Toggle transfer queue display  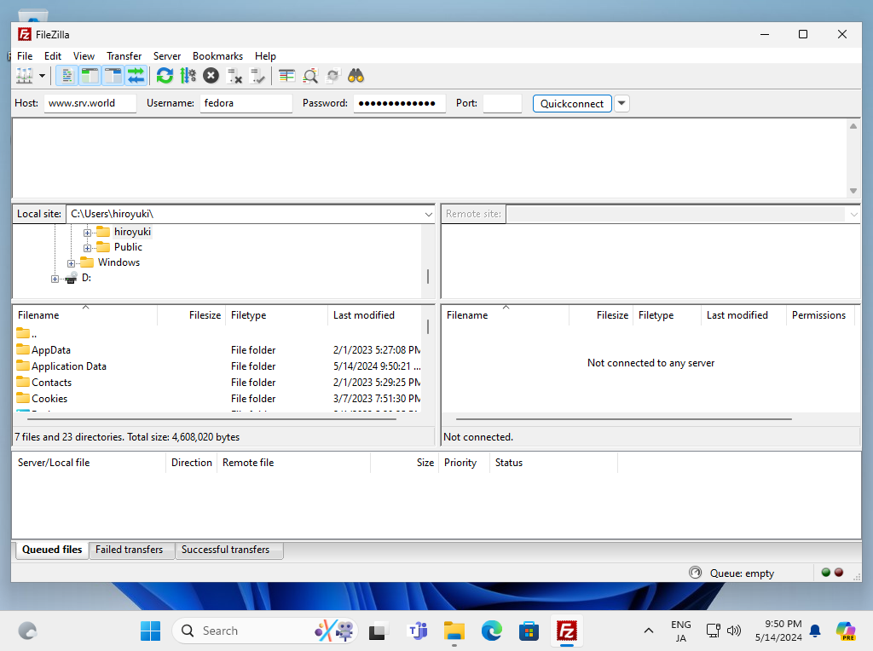[x=136, y=76]
